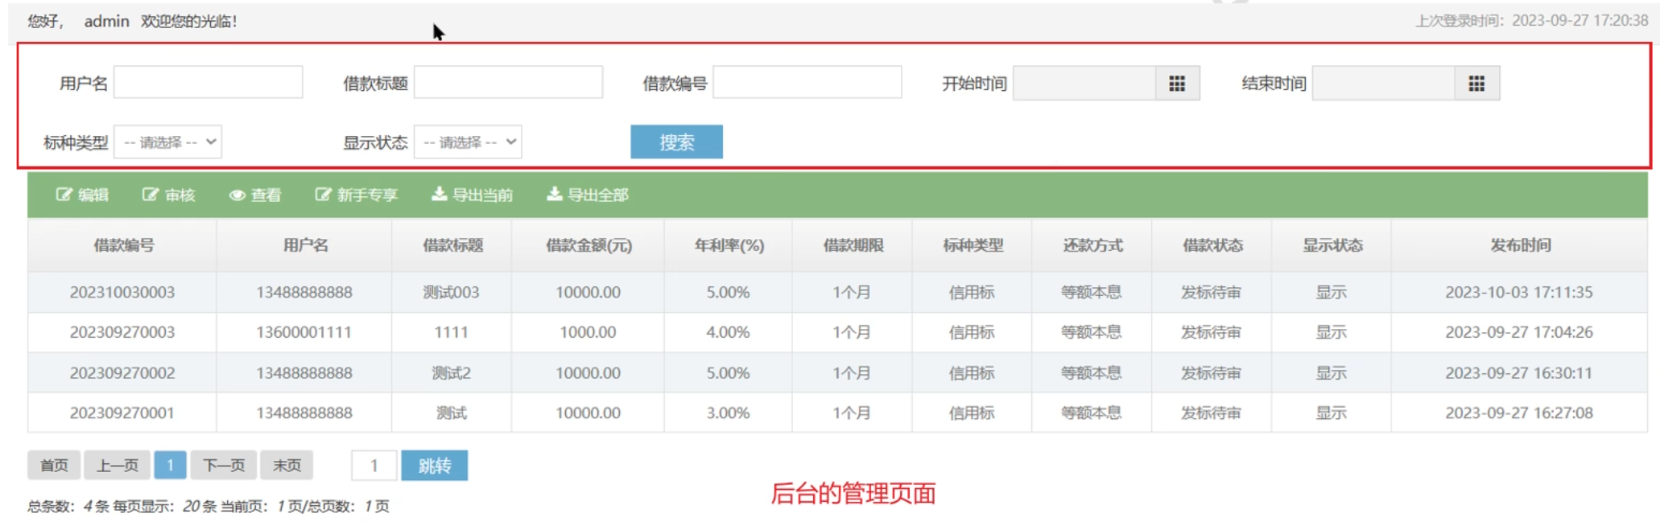The image size is (1660, 526).
Task: Expand the 标种类型 dropdown
Action: [x=168, y=142]
